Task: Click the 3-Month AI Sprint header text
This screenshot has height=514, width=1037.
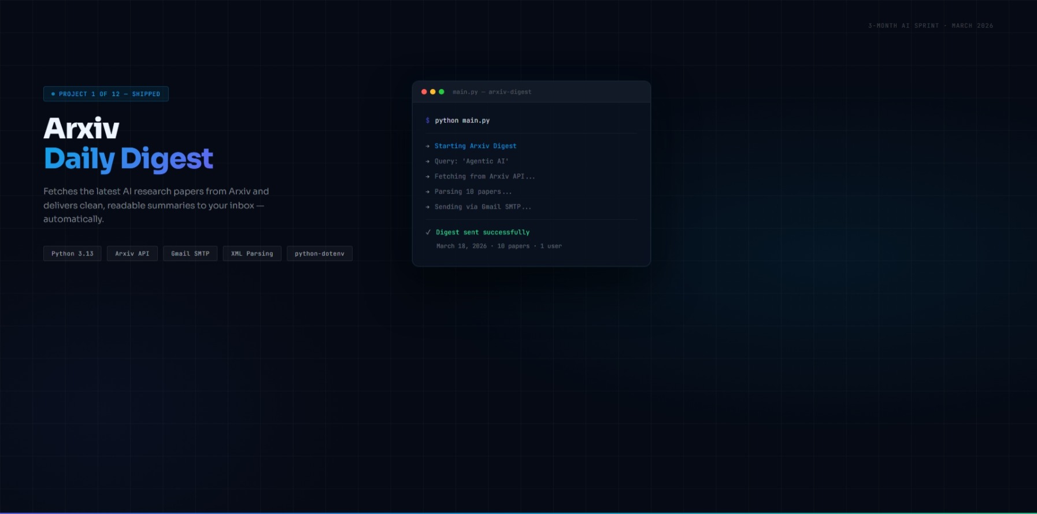Action: pos(931,25)
